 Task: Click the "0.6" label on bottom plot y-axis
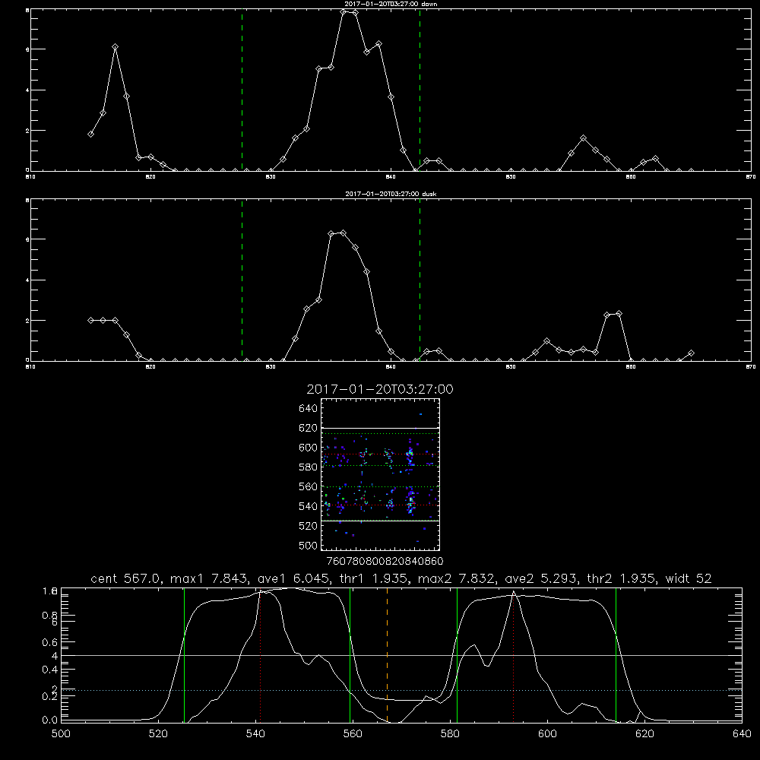(50, 642)
